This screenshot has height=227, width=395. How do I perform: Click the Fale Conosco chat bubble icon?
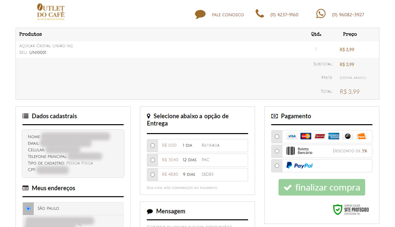click(x=200, y=14)
